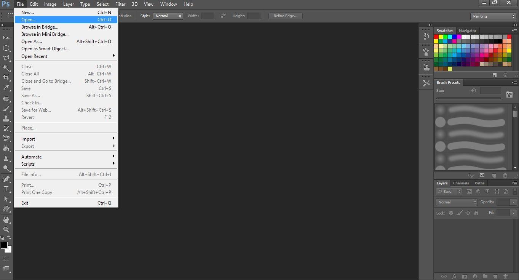Open the History panel icon
Viewport: 519px width, 280px height.
pos(426,37)
